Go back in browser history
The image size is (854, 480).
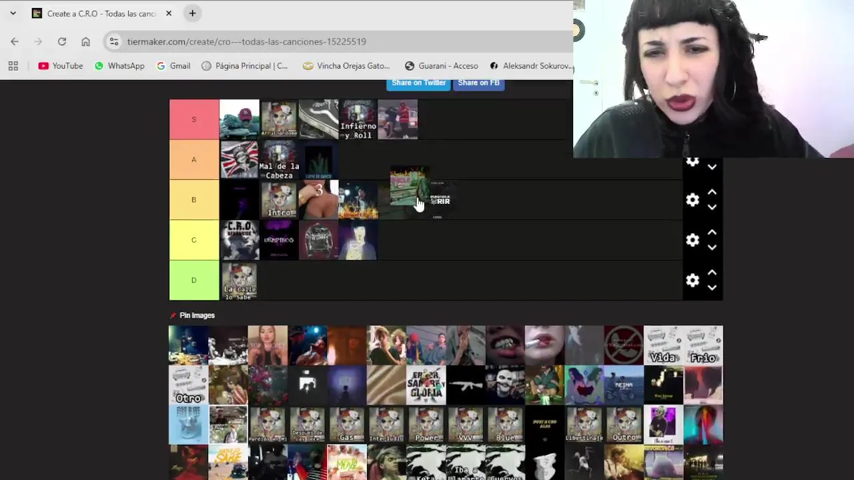point(15,41)
